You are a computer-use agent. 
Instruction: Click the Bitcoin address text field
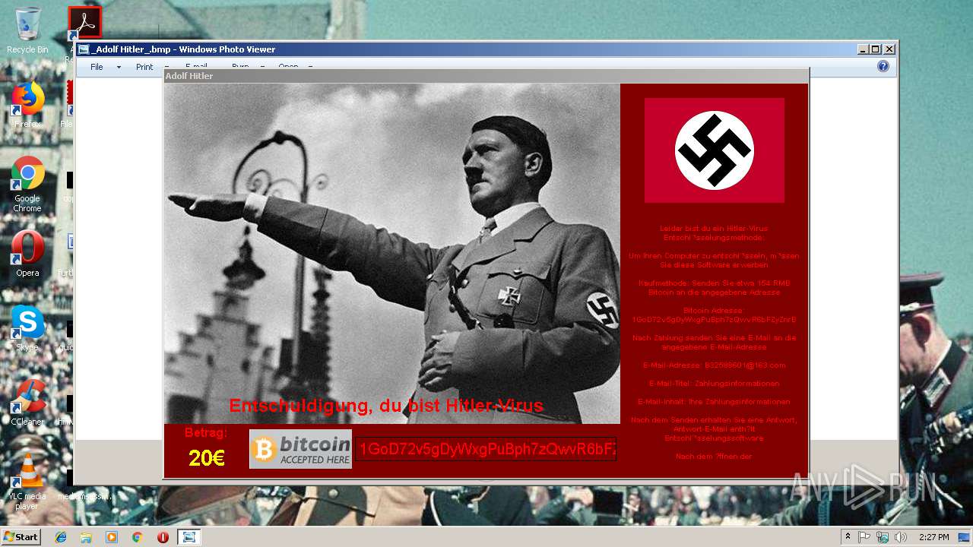(486, 449)
